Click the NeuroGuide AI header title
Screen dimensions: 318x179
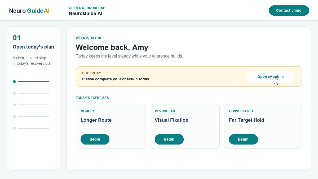pos(86,14)
